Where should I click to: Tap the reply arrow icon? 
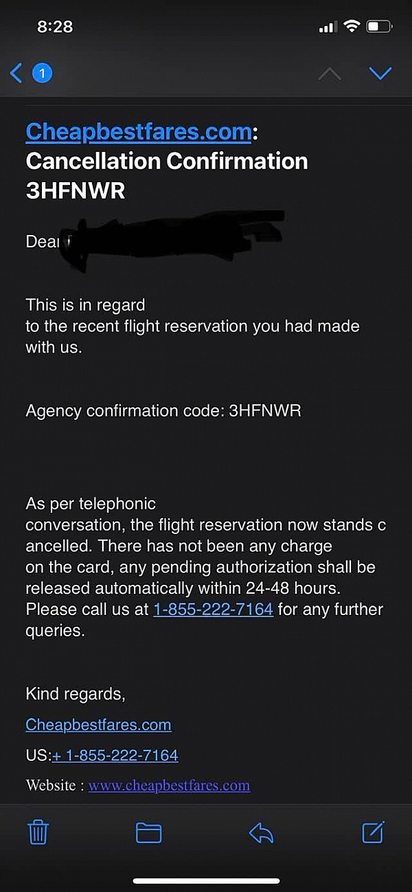[x=261, y=833]
